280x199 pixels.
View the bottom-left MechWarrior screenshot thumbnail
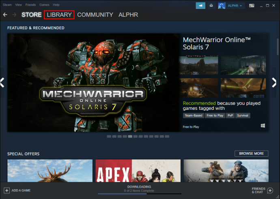(x=199, y=88)
